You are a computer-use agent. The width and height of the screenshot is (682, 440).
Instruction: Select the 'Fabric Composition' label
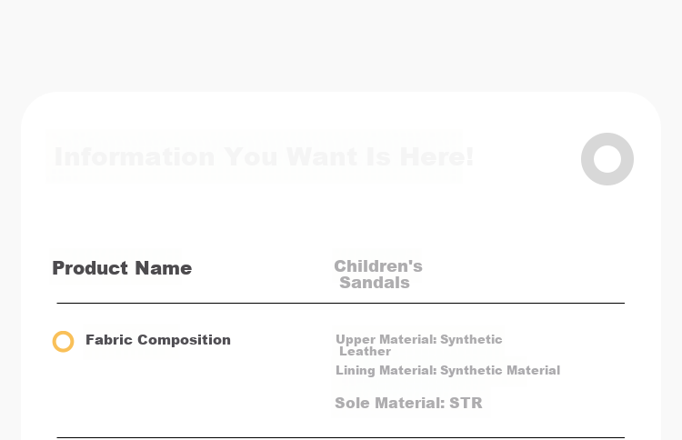pyautogui.click(x=158, y=340)
